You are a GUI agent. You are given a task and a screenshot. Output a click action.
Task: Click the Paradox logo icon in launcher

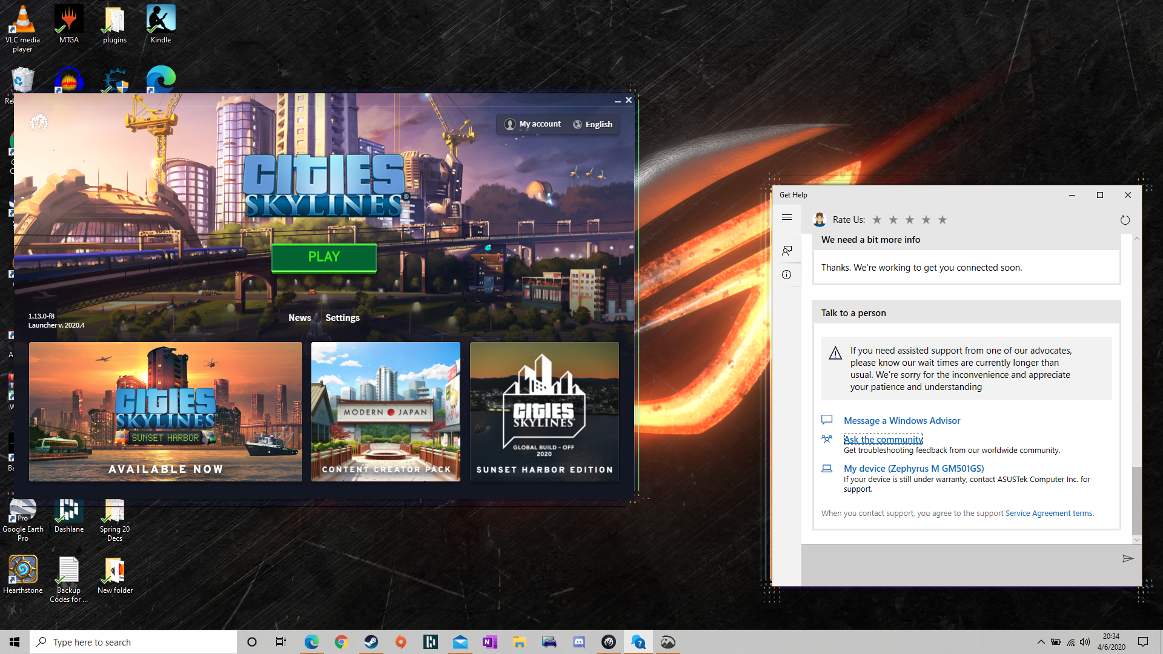(x=39, y=122)
